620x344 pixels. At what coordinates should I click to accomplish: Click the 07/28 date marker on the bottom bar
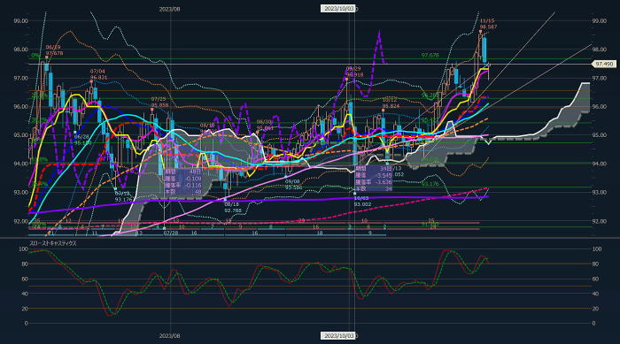pyautogui.click(x=170, y=233)
